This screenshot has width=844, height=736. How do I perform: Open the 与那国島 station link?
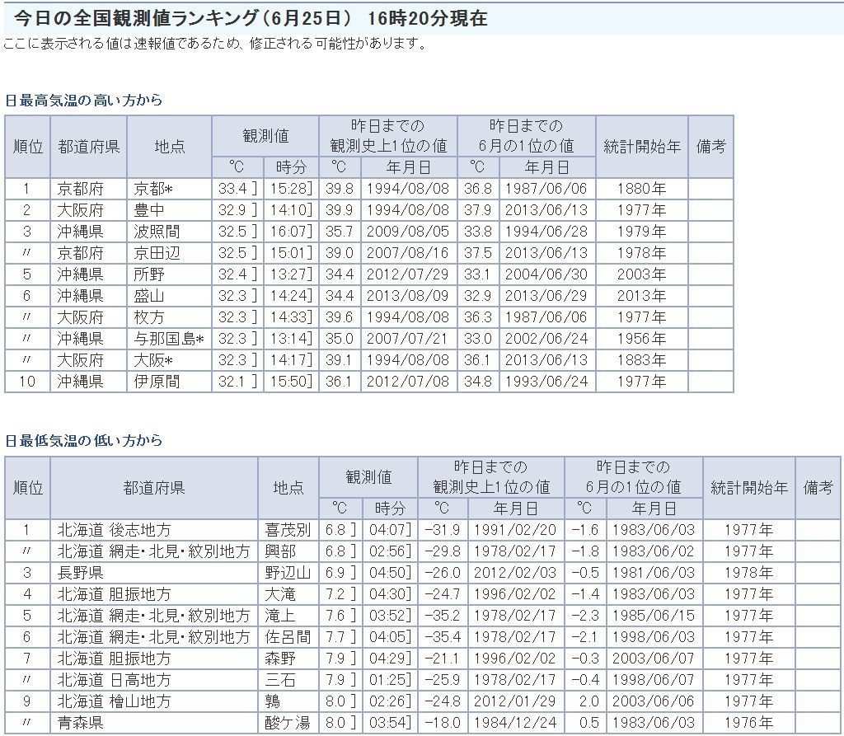point(165,339)
